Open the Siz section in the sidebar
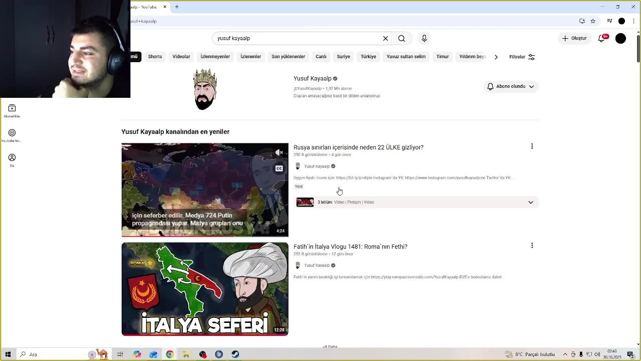This screenshot has height=361, width=641. [x=12, y=160]
